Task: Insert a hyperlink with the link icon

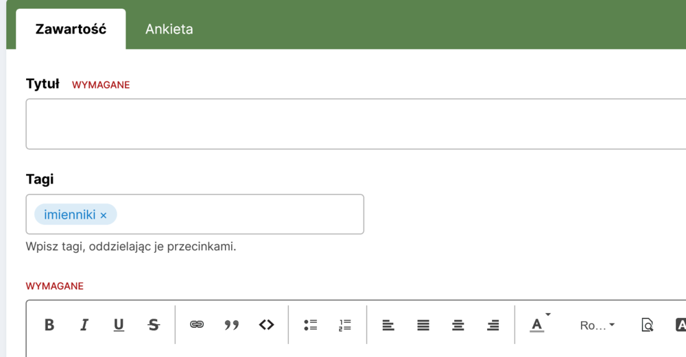Action: [197, 325]
